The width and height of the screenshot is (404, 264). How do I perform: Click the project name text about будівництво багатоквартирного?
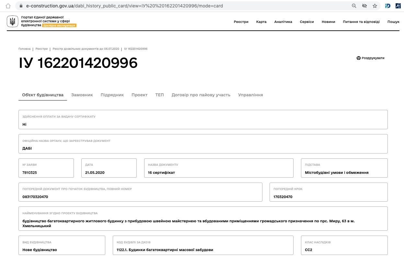[x=189, y=223]
